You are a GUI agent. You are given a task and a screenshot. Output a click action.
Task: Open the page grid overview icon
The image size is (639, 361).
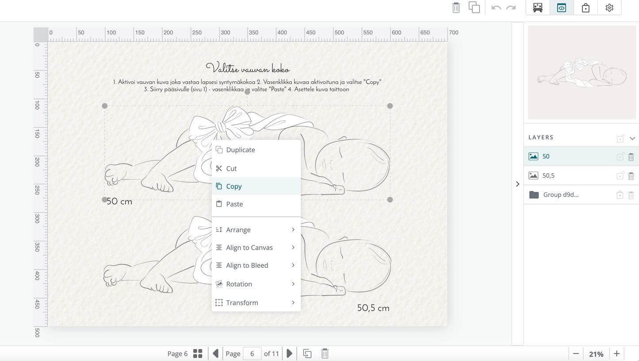[x=198, y=353]
